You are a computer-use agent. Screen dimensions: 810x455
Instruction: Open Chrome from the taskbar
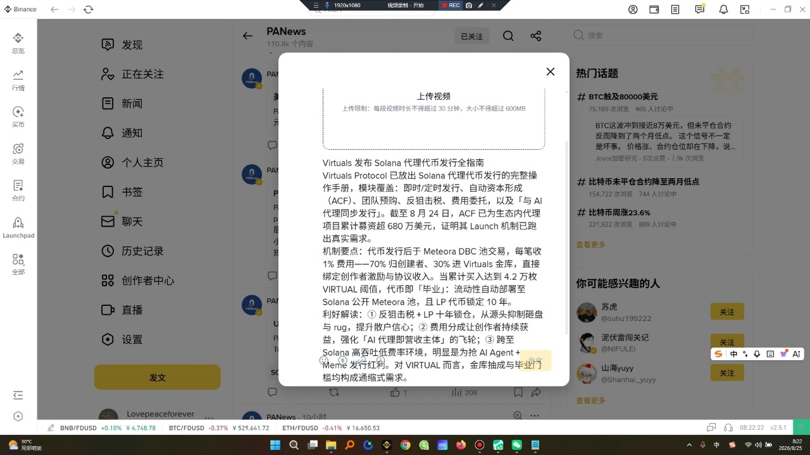tap(405, 445)
